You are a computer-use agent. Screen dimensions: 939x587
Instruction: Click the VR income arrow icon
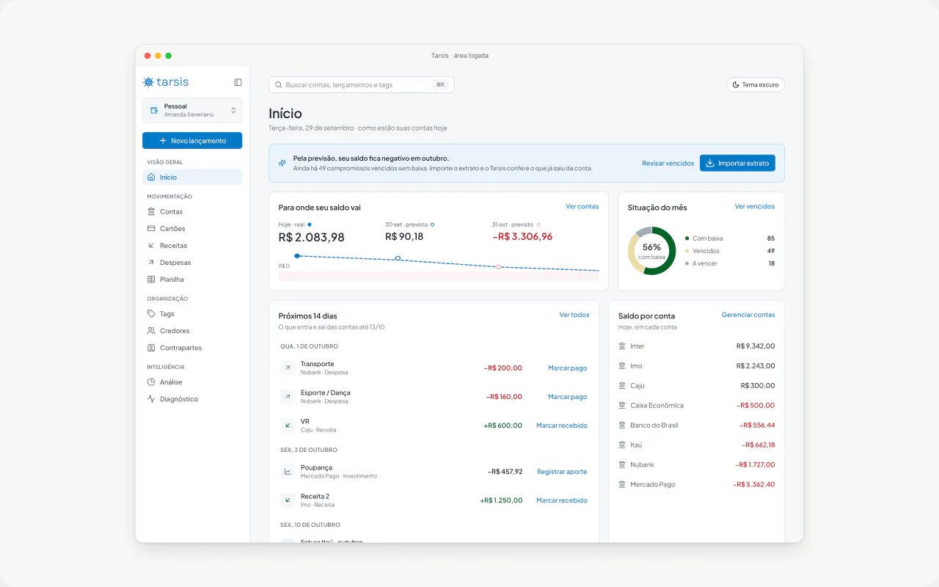click(288, 426)
